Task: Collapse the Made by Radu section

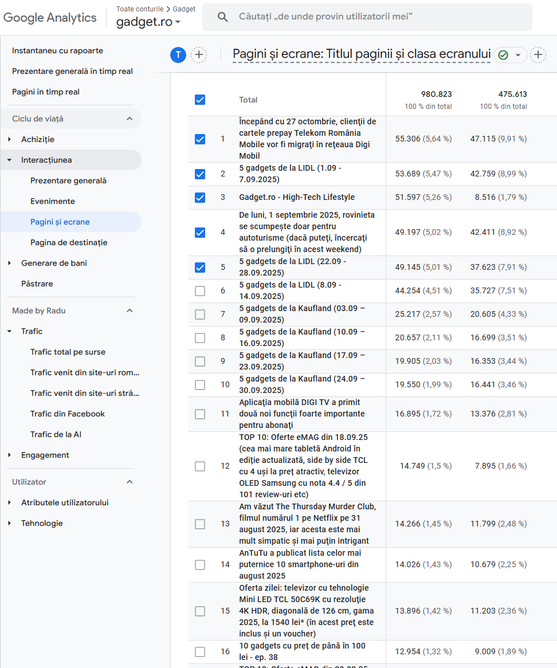Action: pyautogui.click(x=130, y=311)
